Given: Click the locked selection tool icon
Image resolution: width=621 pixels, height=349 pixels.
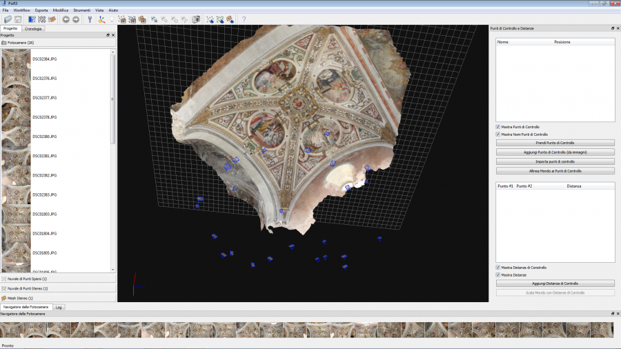Looking at the screenshot, I should pos(154,19).
